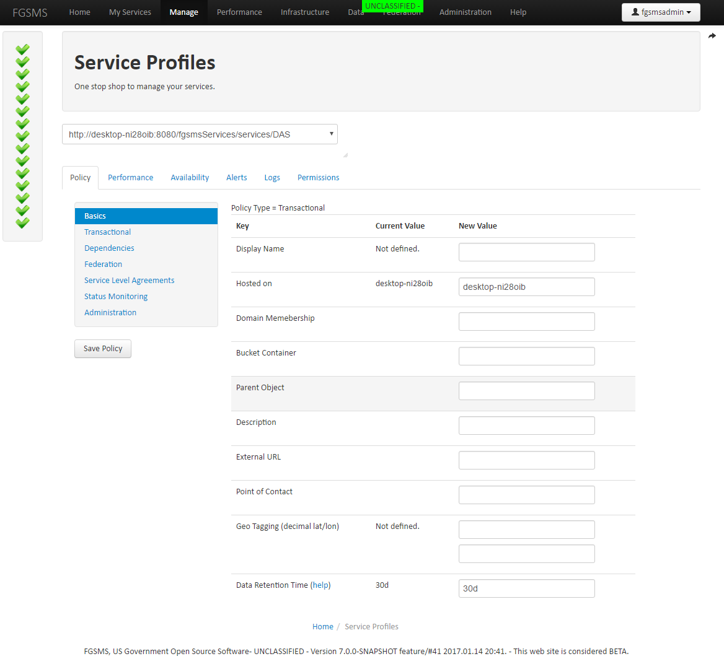
Task: Switch to the Availability tab
Action: (190, 178)
